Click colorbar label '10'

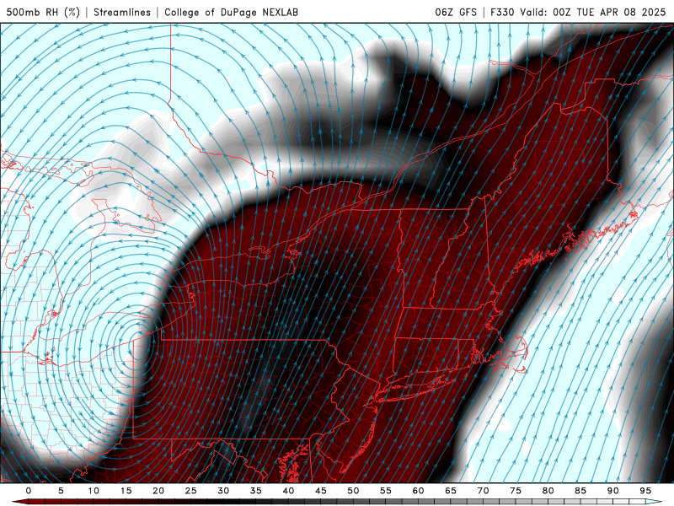pyautogui.click(x=94, y=491)
